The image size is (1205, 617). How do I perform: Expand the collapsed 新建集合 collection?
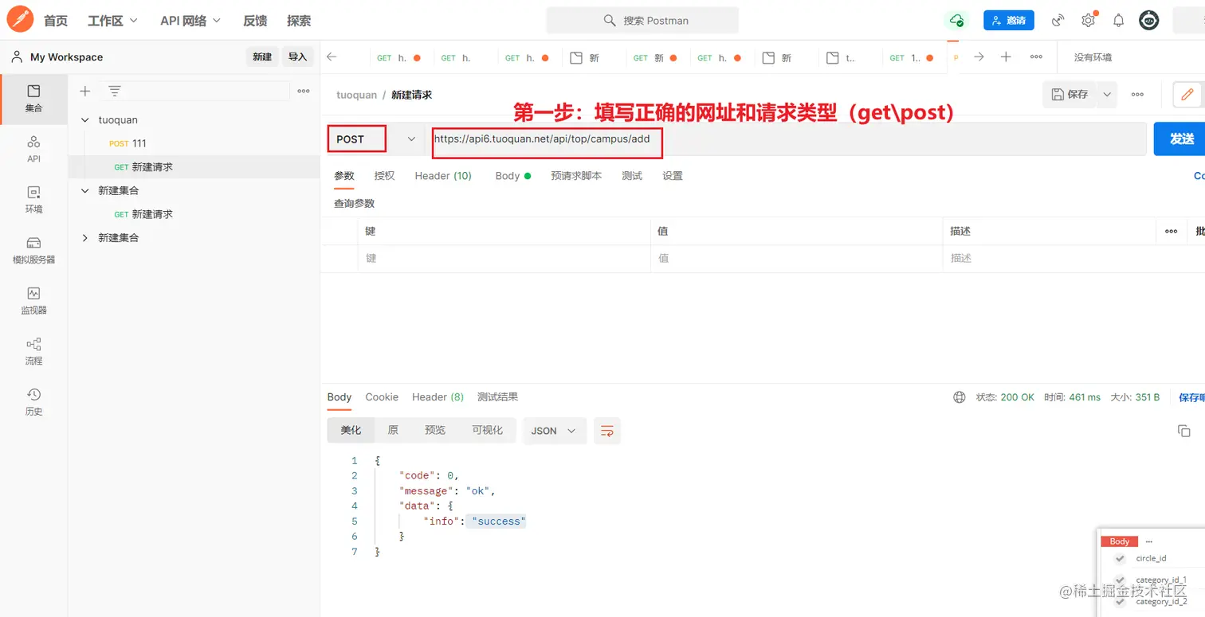click(84, 237)
